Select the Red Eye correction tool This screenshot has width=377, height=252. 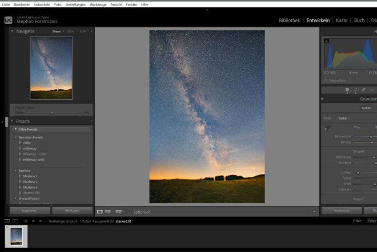point(372,90)
